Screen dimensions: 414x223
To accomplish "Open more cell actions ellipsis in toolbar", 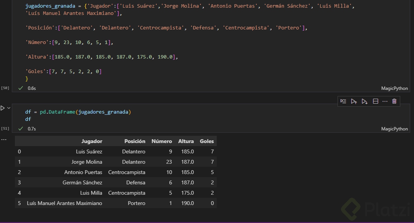I will [385, 101].
